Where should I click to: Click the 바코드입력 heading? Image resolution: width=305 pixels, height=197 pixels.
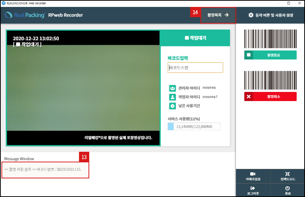click(x=178, y=58)
